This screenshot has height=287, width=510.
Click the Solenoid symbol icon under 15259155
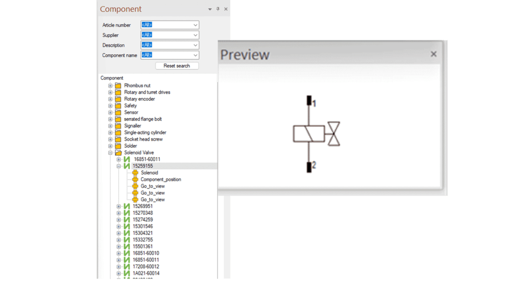135,173
